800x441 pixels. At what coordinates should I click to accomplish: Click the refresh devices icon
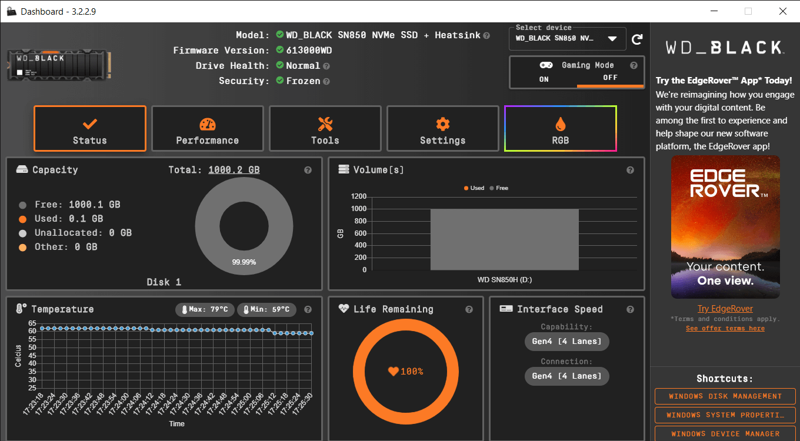point(636,39)
